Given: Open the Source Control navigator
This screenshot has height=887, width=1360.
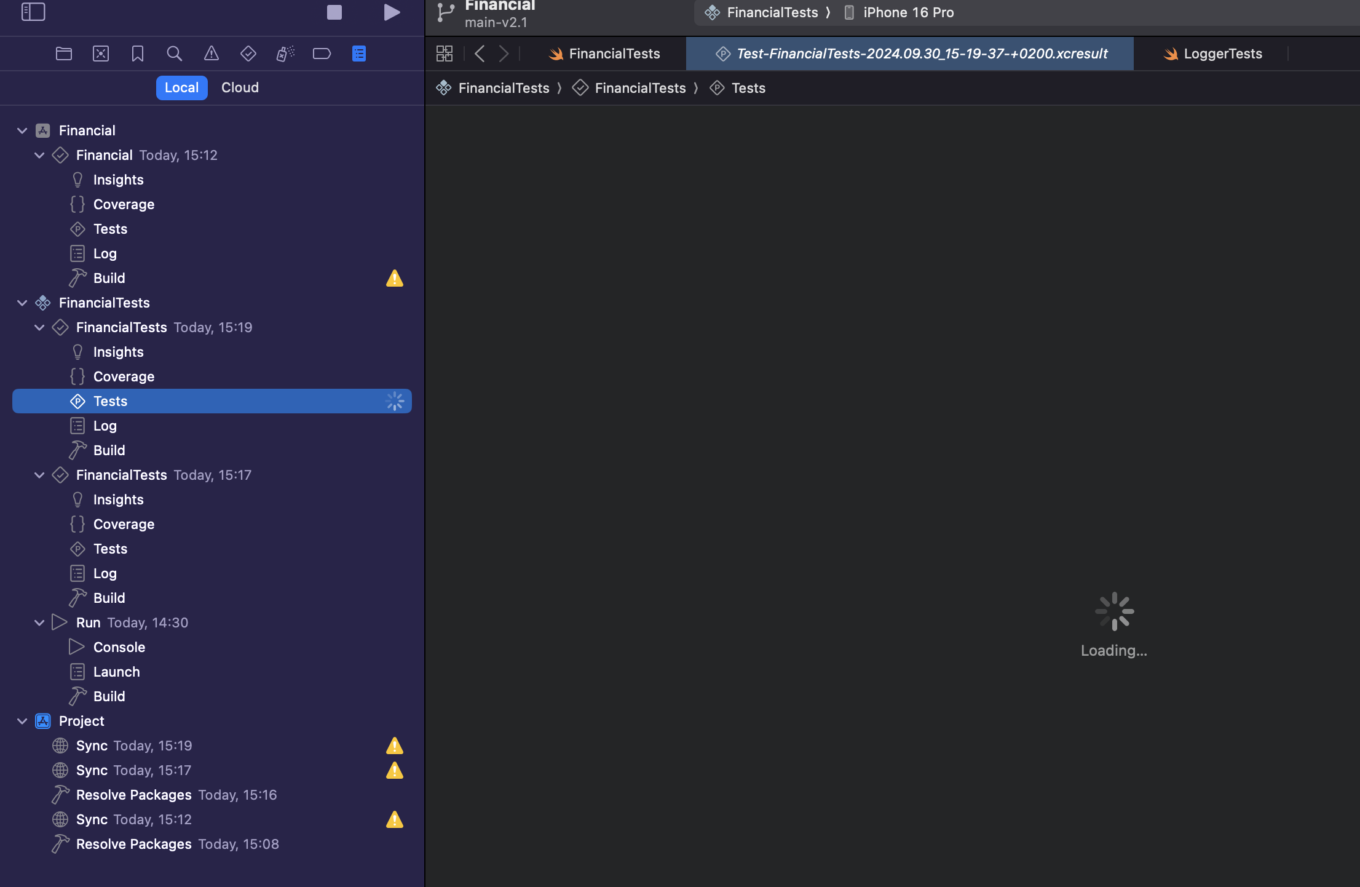Looking at the screenshot, I should [101, 54].
